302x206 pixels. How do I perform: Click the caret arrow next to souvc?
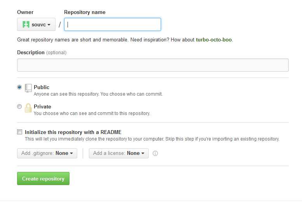pos(49,25)
